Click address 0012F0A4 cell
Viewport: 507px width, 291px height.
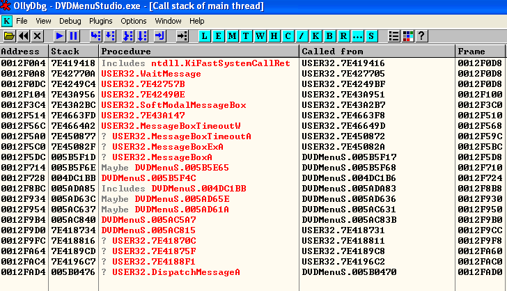(23, 63)
